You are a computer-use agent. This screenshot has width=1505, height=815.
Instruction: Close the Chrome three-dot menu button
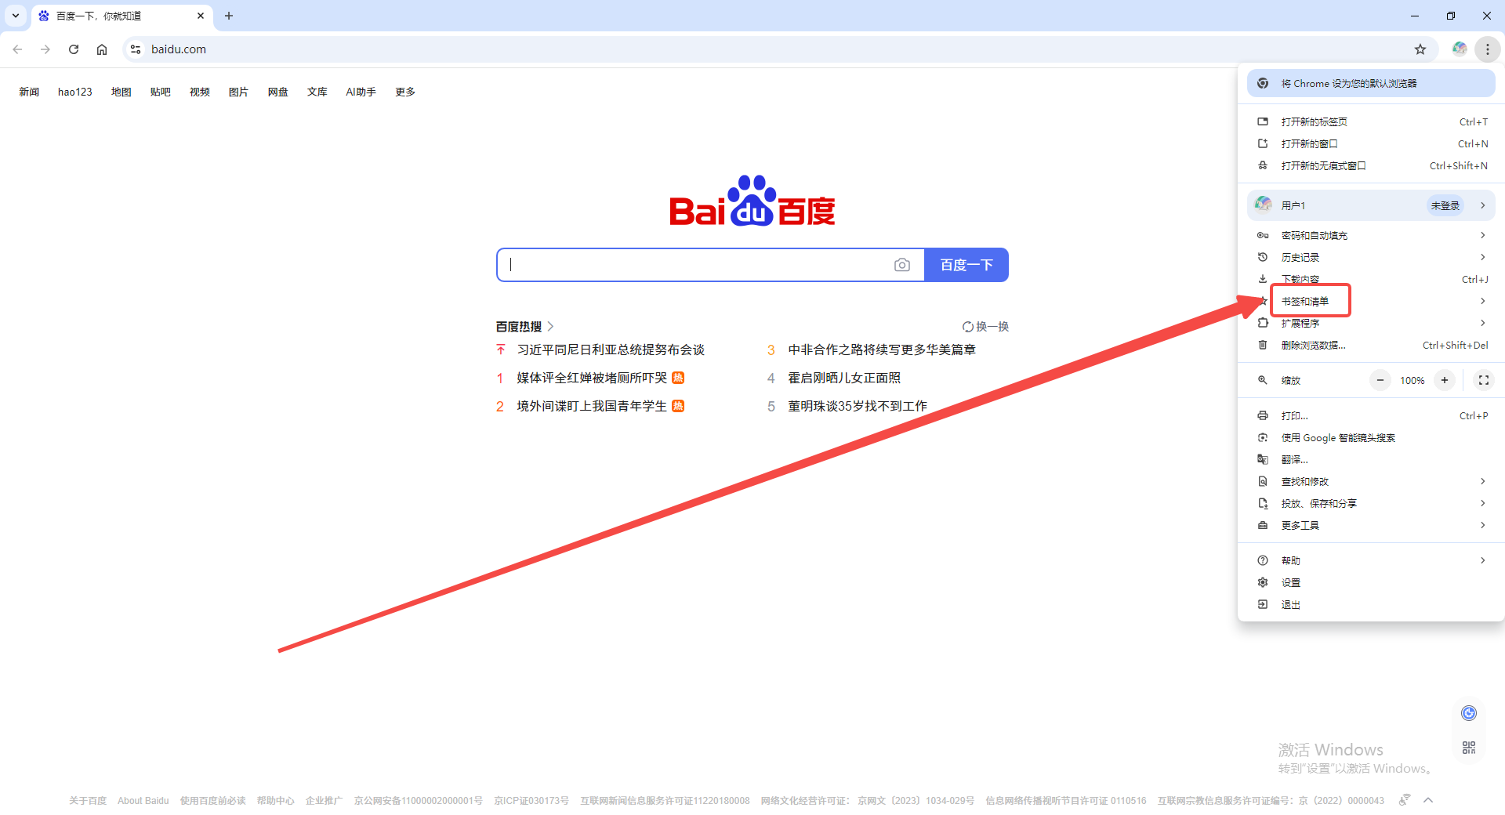coord(1487,49)
